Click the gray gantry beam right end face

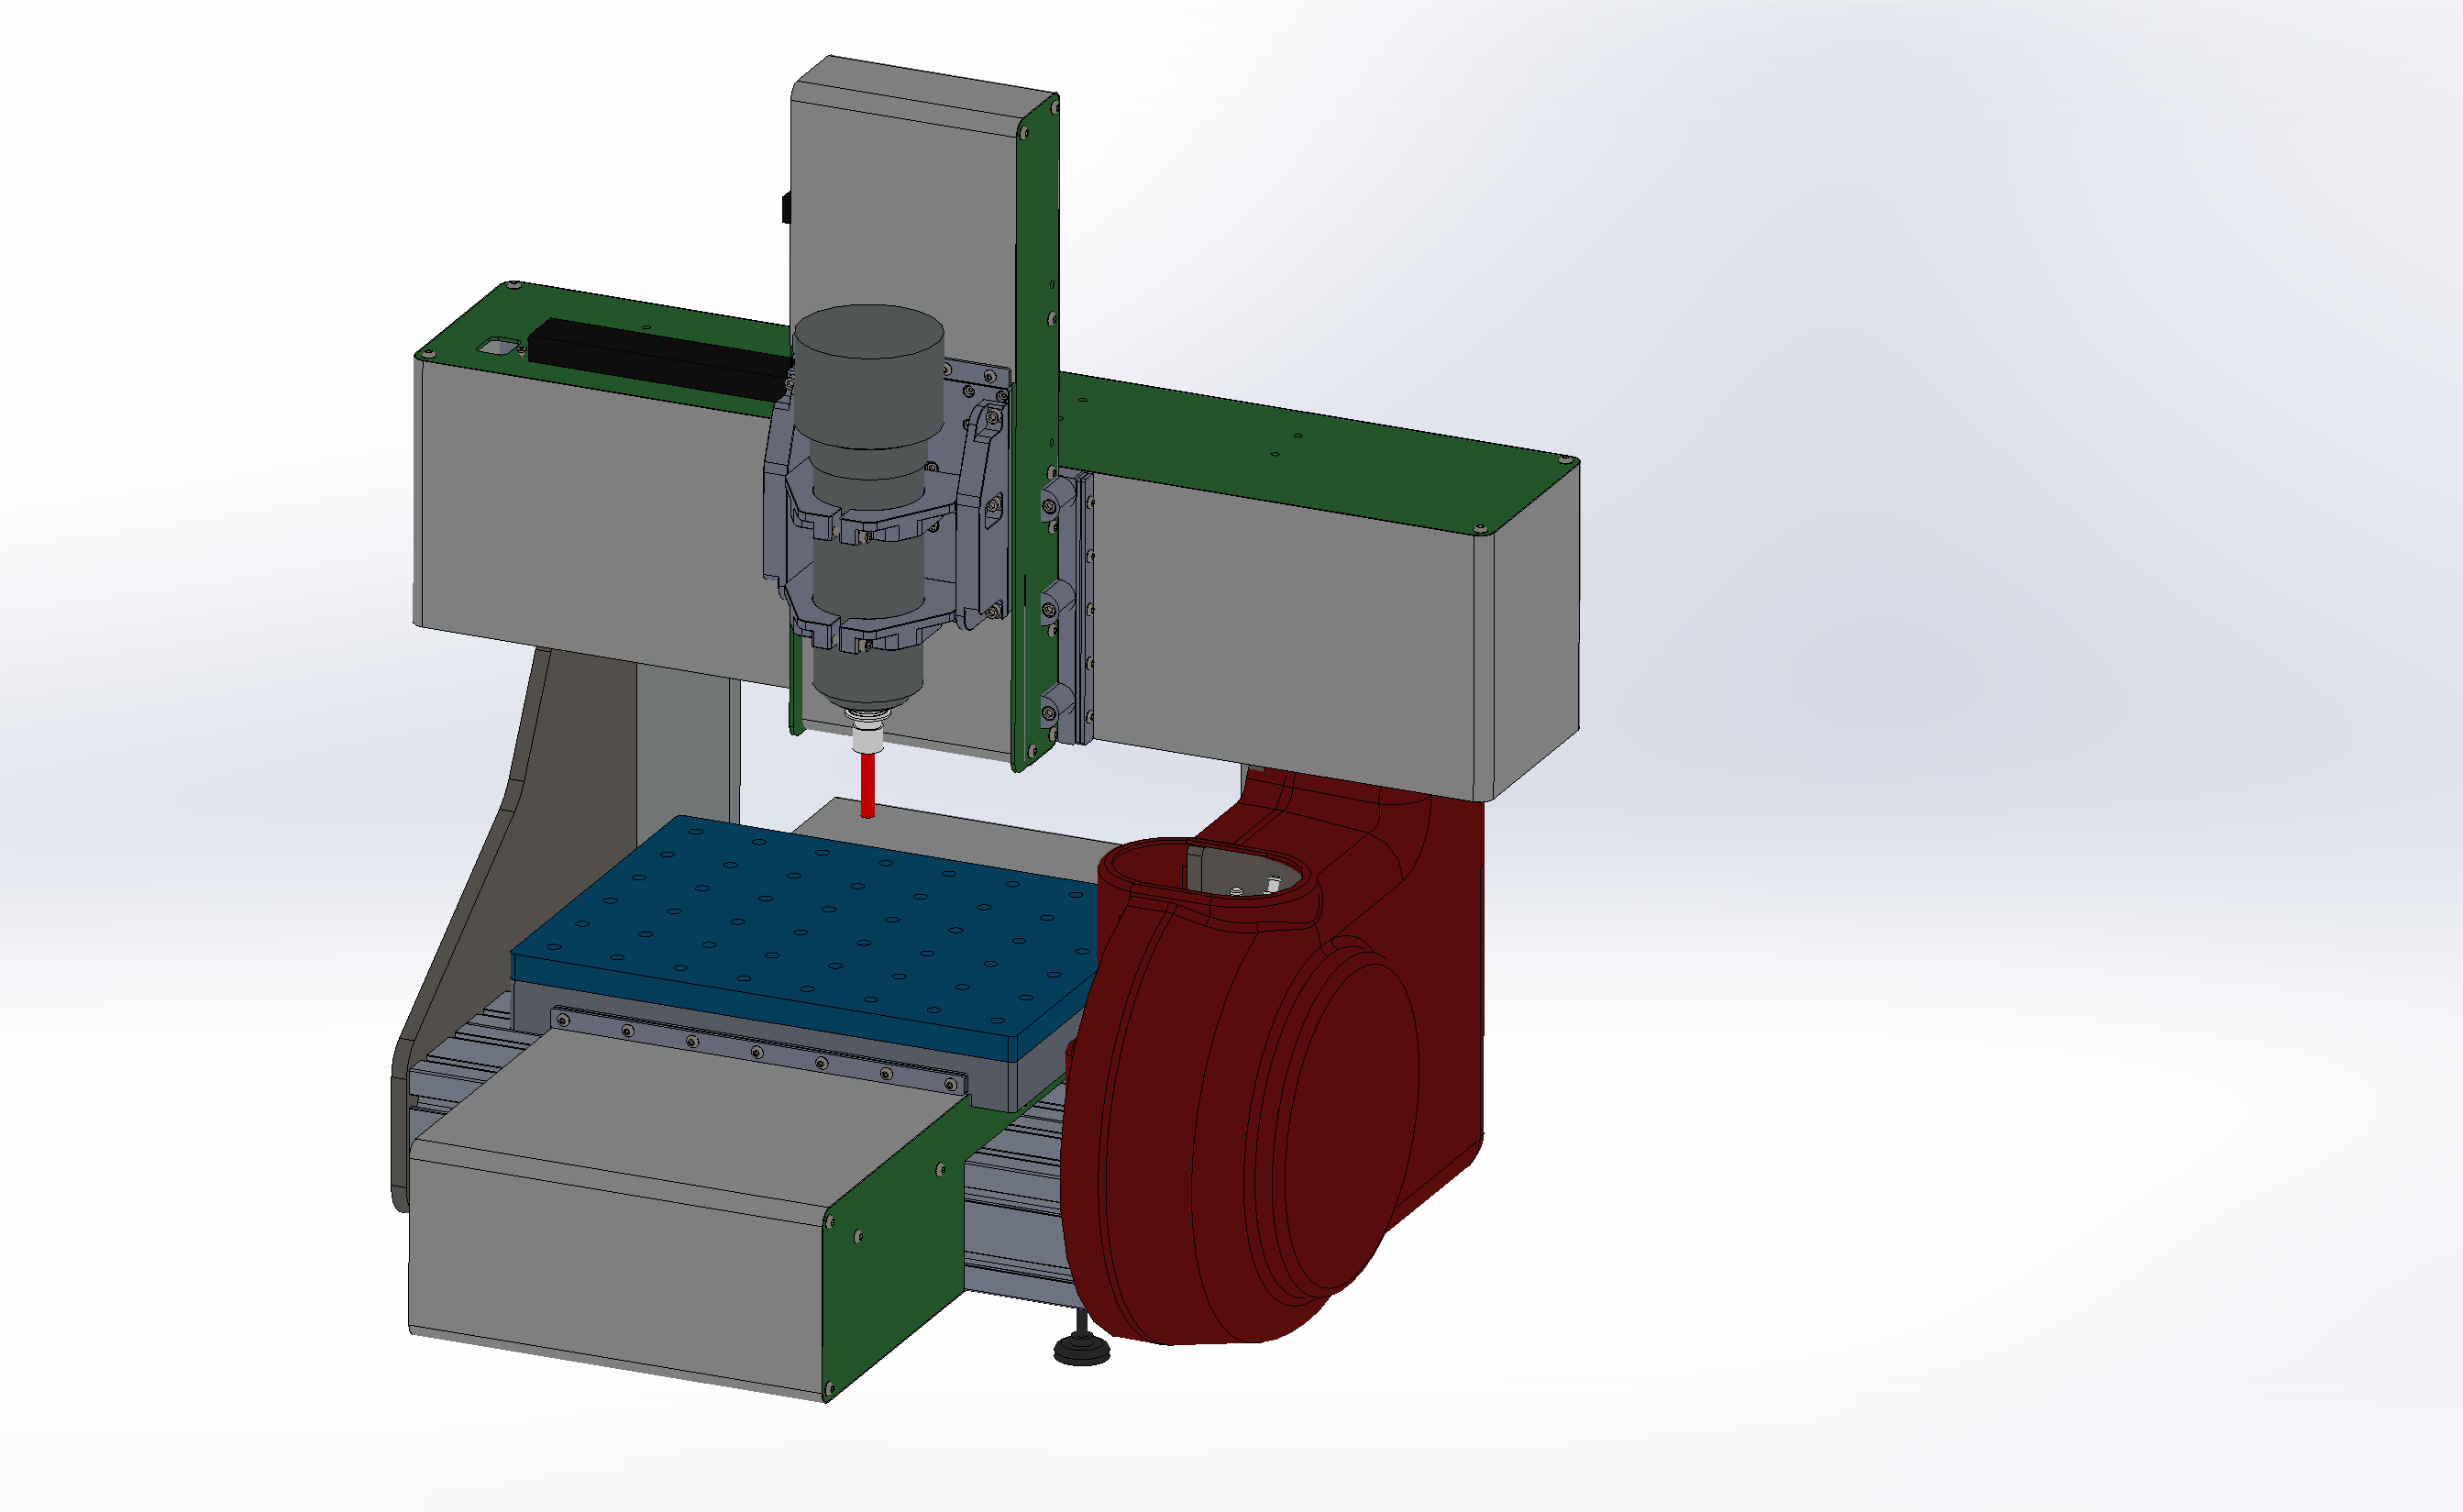pos(1535,630)
